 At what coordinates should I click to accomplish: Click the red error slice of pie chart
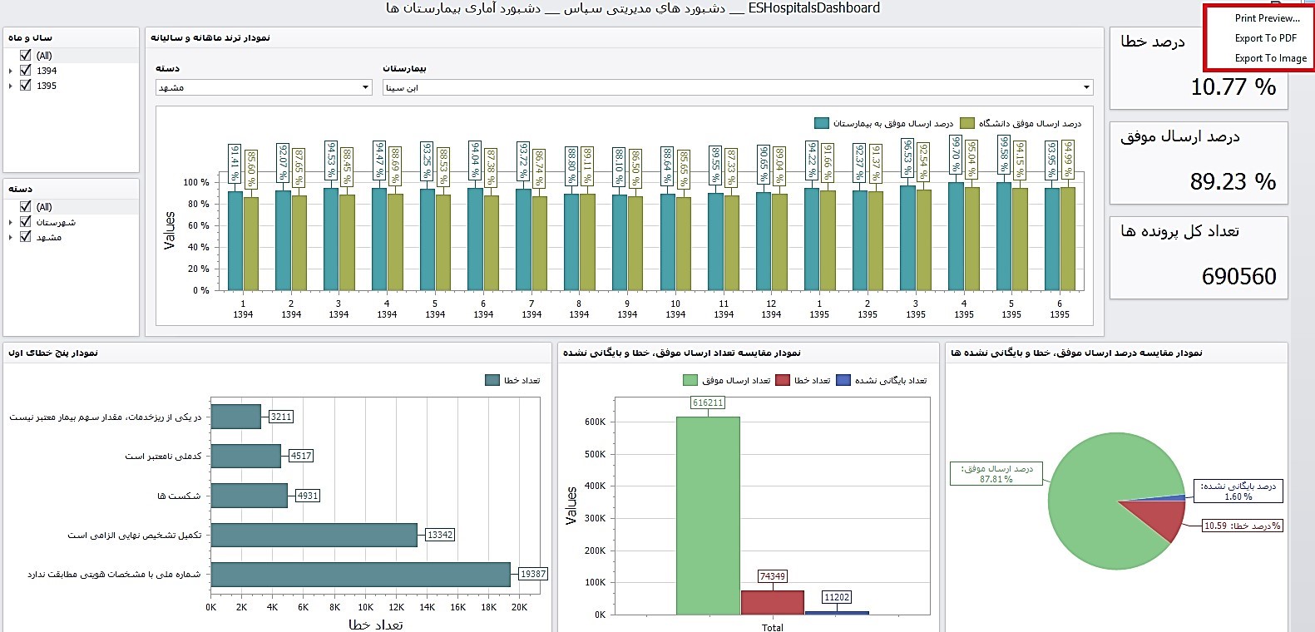click(x=1160, y=520)
